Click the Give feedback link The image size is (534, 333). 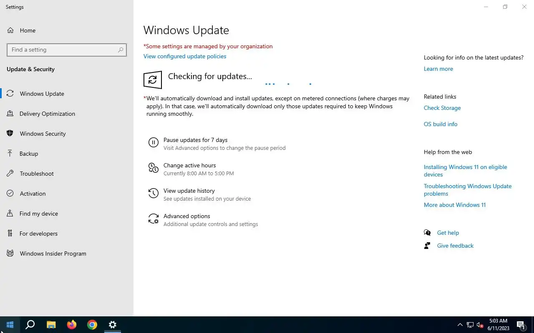click(455, 246)
